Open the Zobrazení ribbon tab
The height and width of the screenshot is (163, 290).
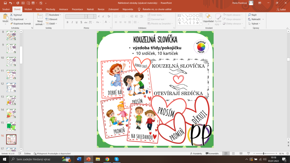point(113,9)
